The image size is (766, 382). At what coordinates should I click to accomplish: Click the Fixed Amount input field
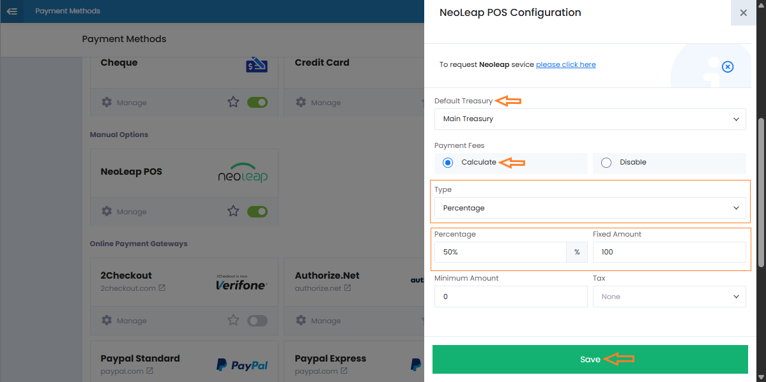tap(669, 252)
